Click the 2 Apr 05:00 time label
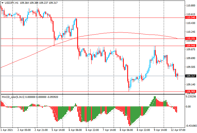Screen dimensions: 197x133 [x=24, y=130]
